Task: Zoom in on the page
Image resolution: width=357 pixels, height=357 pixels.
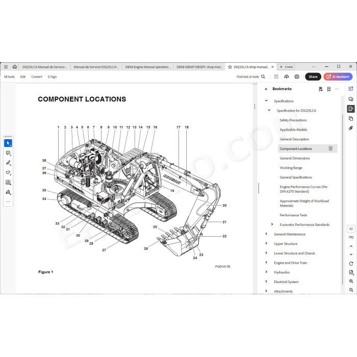Action: tap(351, 281)
